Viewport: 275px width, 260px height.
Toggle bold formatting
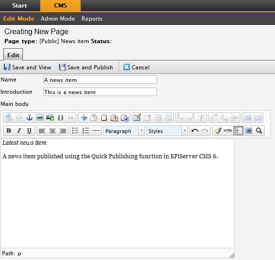pos(9,131)
